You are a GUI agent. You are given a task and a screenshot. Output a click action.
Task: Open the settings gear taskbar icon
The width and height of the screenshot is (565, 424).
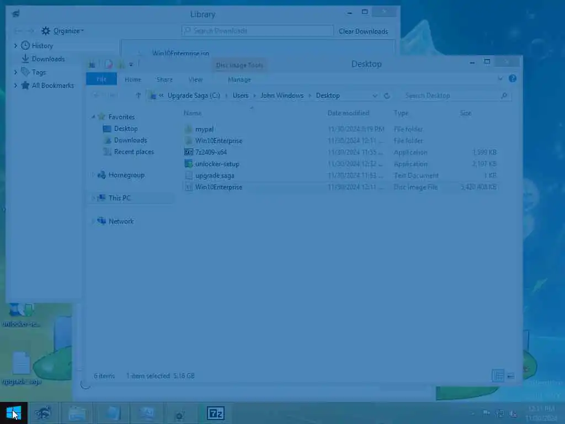pos(179,415)
